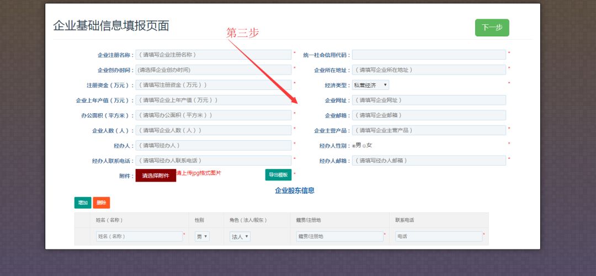The image size is (596, 276).
Task: Click the 导出模板 button
Action: (x=278, y=175)
